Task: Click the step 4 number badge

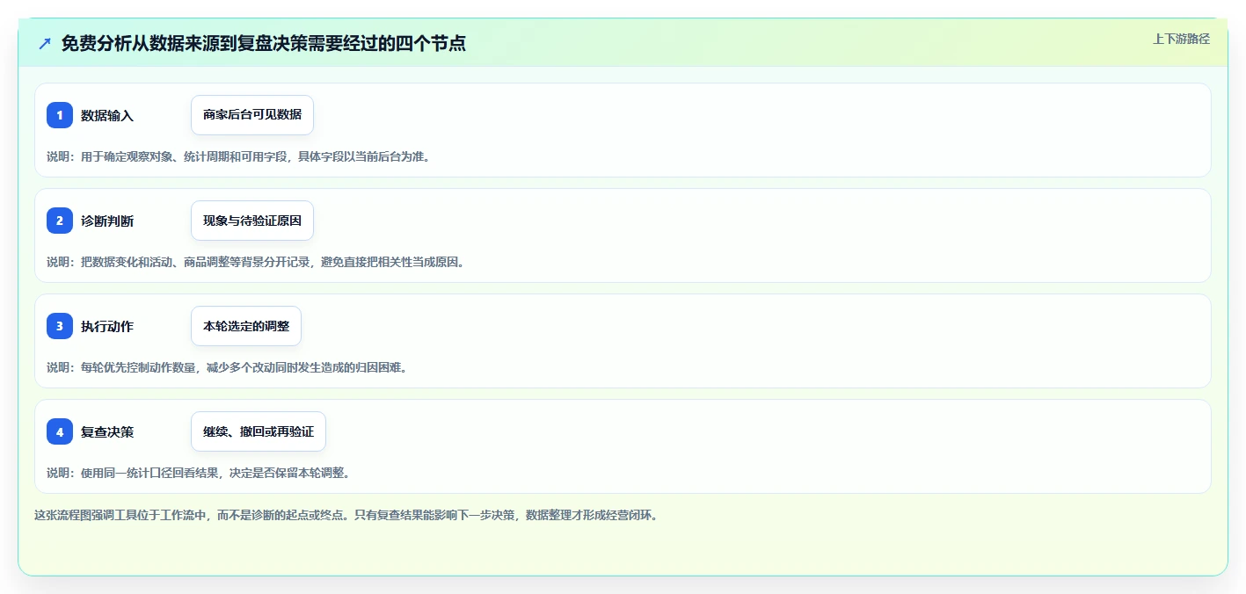Action: pyautogui.click(x=60, y=431)
